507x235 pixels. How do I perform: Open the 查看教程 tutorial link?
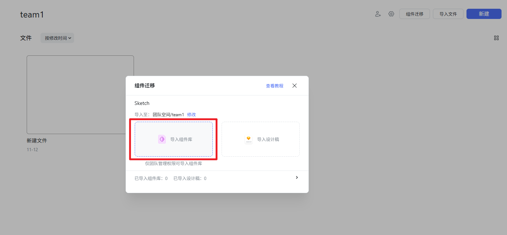(x=274, y=86)
